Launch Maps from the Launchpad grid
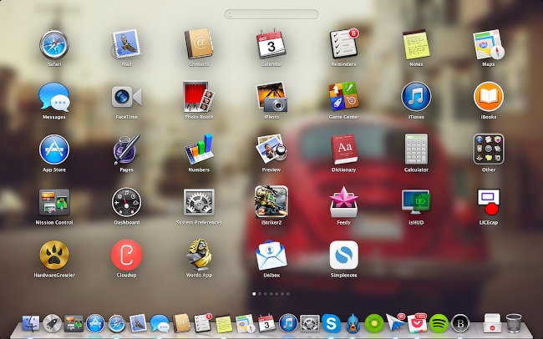This screenshot has height=339, width=543. [x=489, y=44]
